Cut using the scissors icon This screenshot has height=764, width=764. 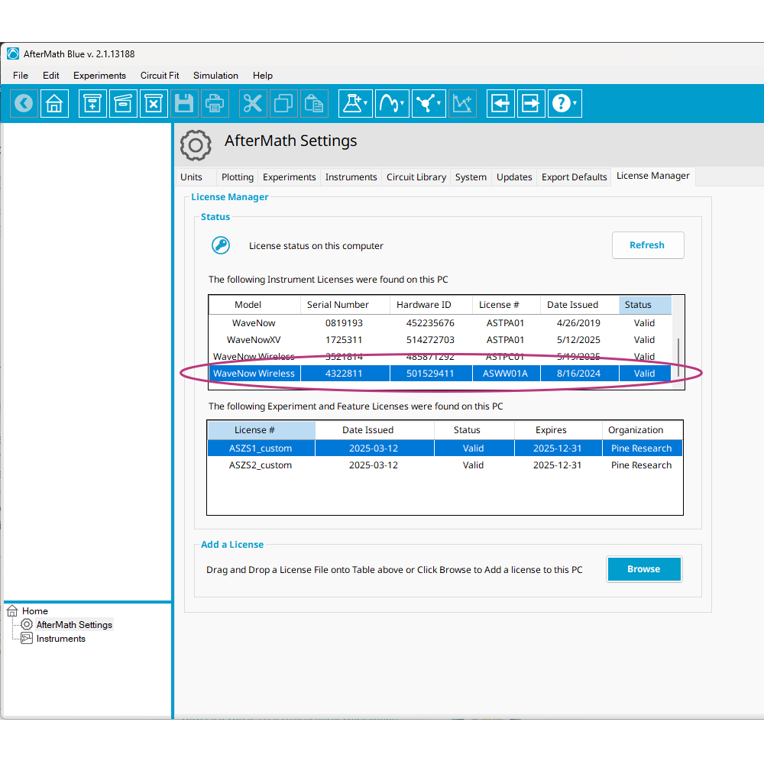(253, 103)
